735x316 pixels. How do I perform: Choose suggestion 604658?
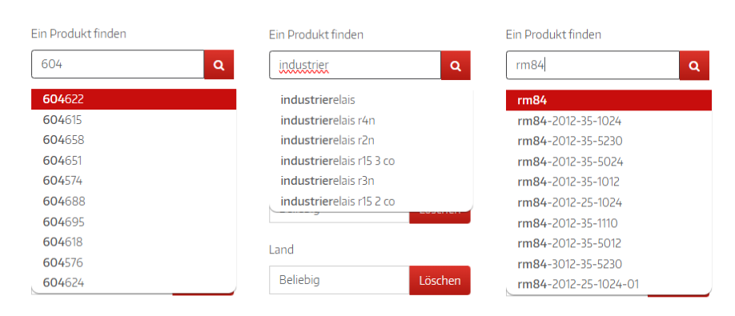click(134, 140)
